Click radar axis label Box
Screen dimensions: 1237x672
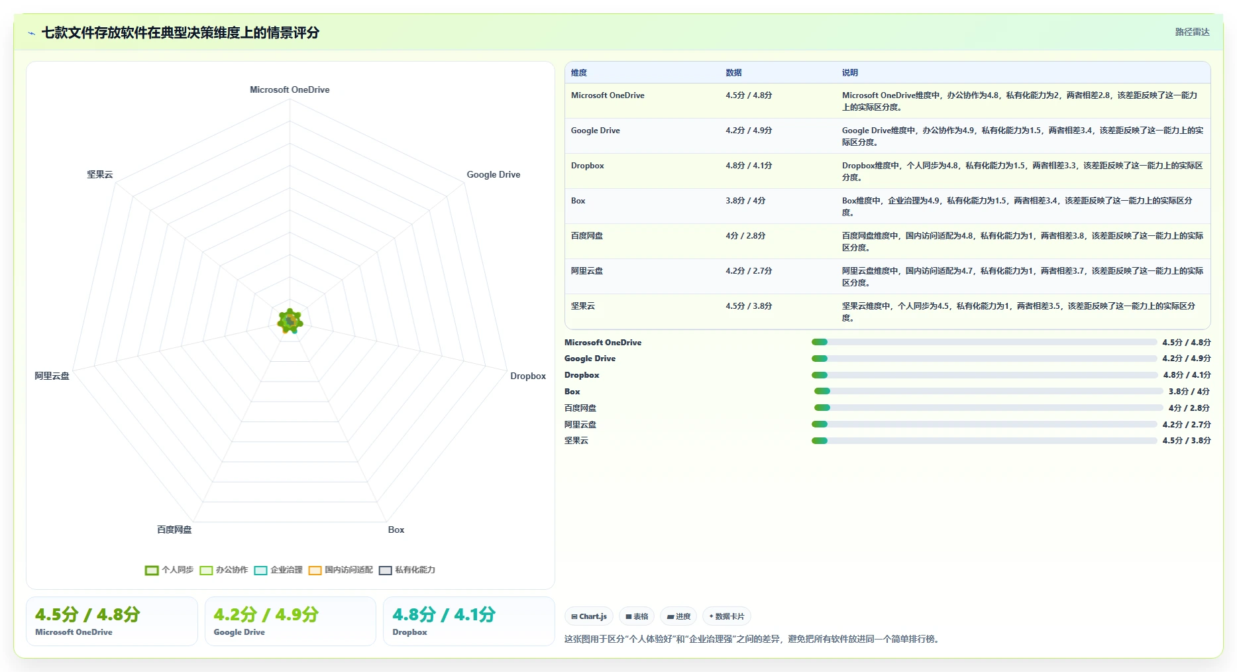coord(396,530)
